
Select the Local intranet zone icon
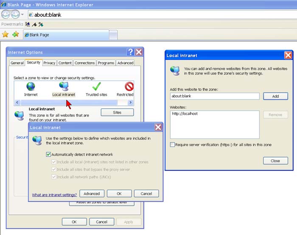64,86
